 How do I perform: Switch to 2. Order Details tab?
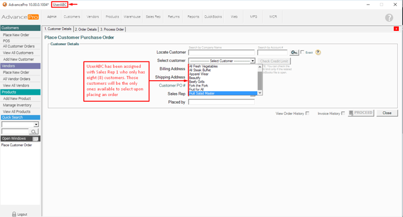tap(86, 29)
